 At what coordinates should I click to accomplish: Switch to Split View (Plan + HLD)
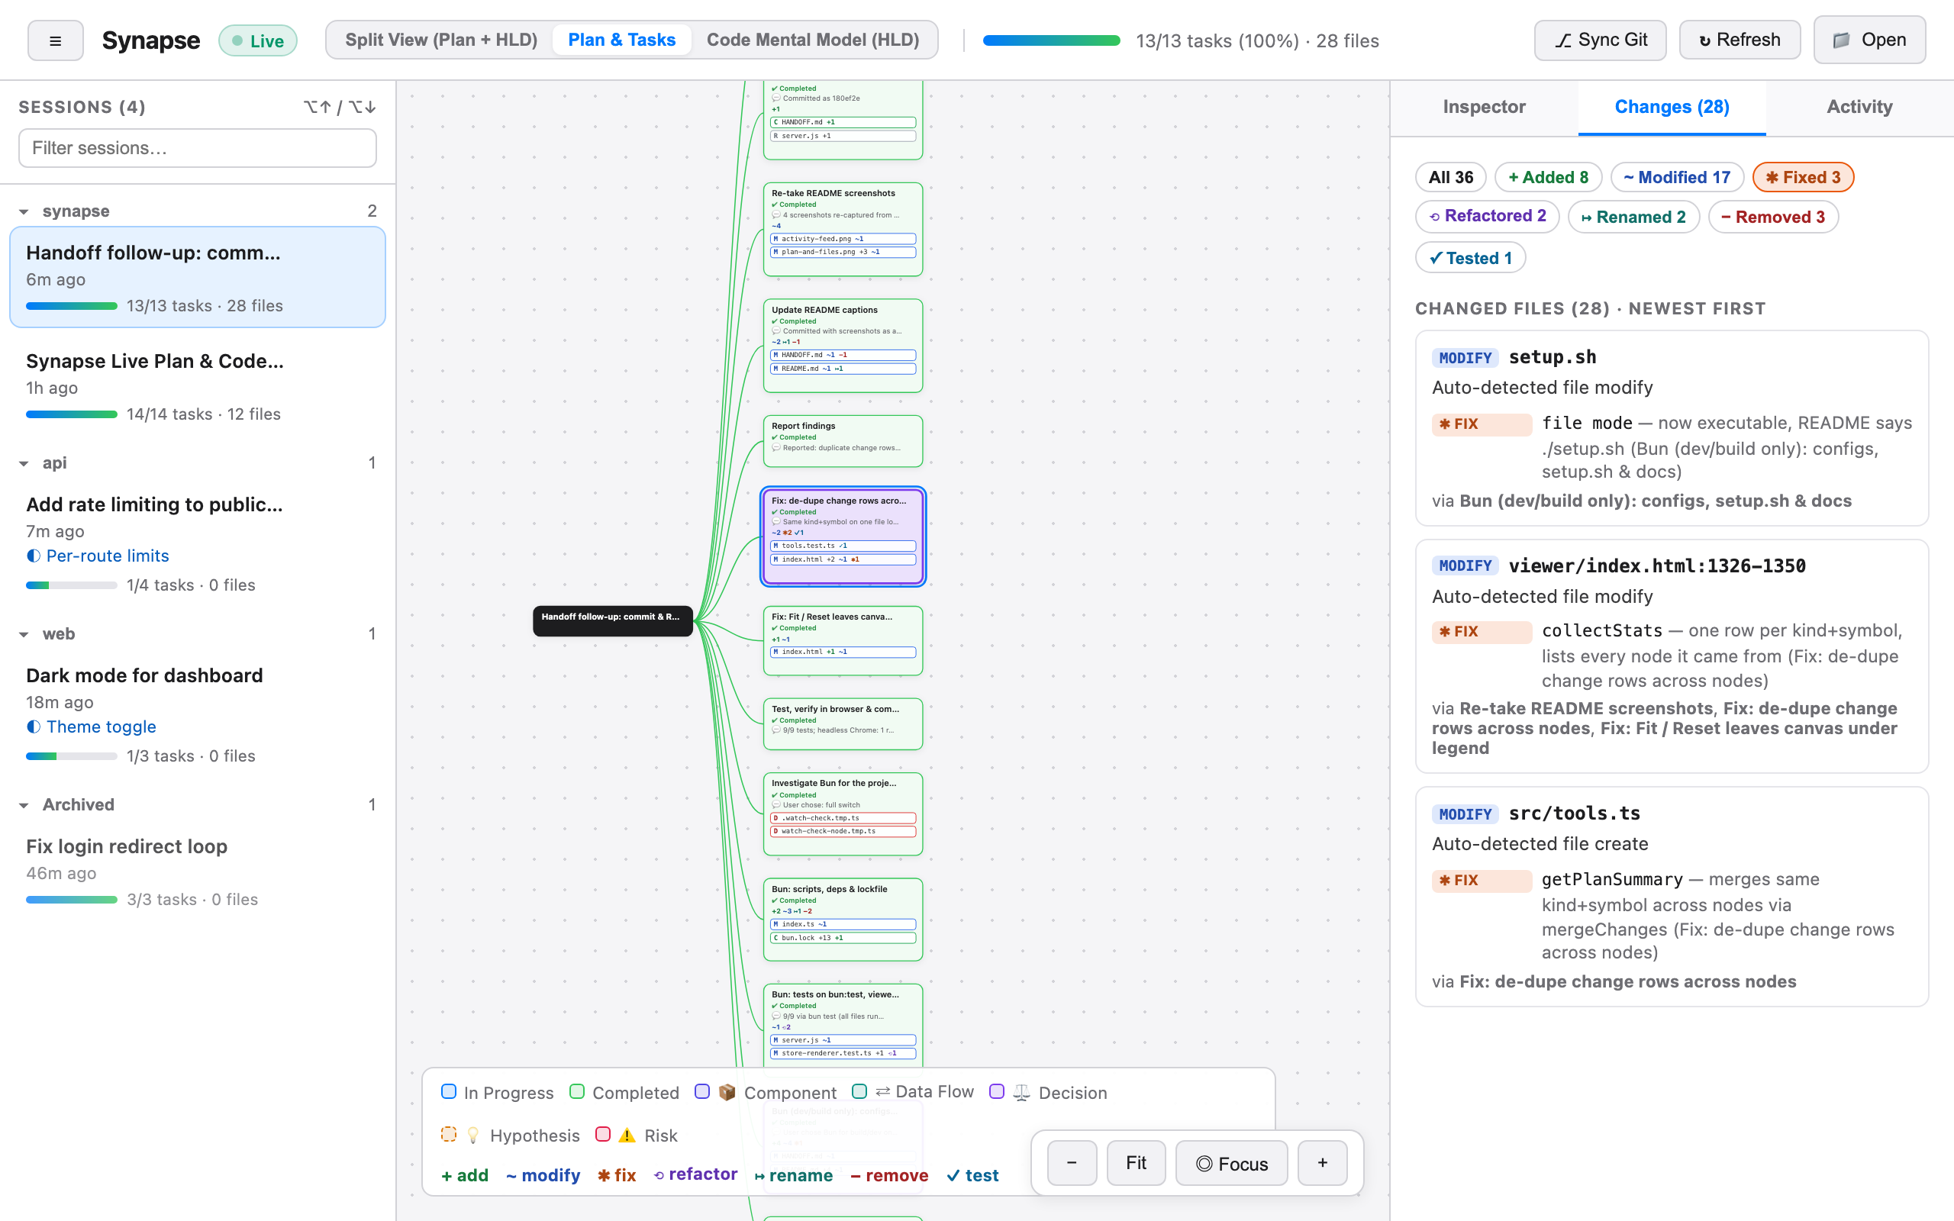441,40
